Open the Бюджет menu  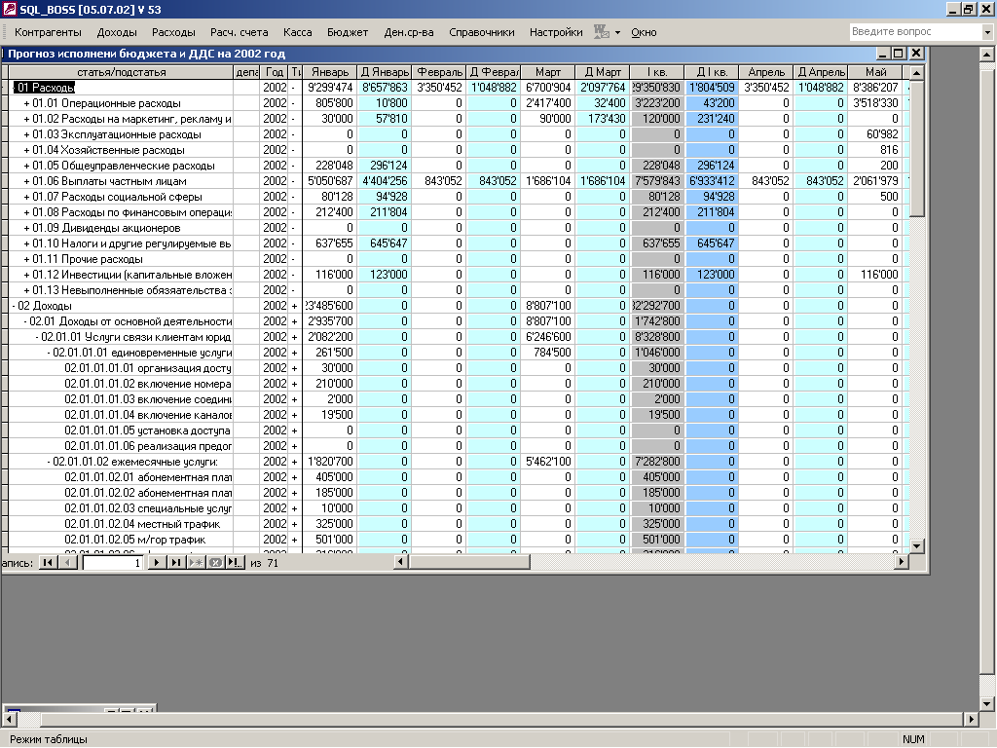[x=348, y=32]
